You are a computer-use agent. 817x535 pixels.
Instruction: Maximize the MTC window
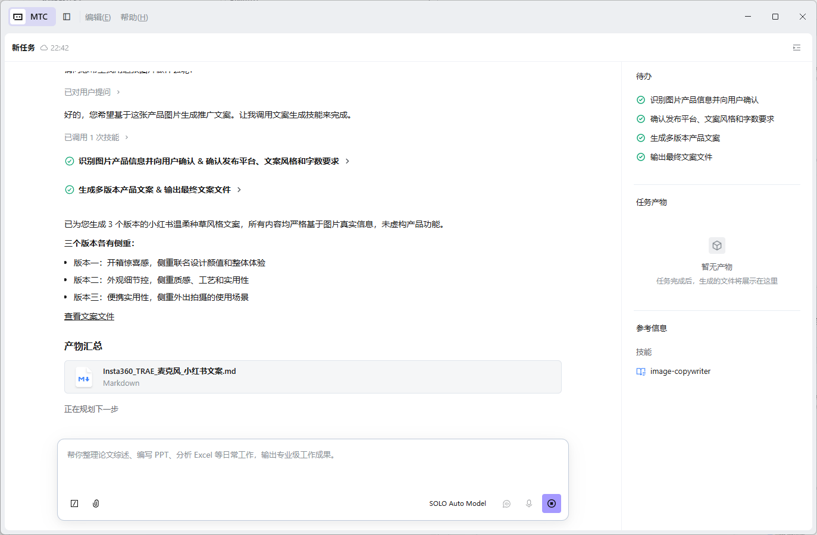[x=775, y=17]
